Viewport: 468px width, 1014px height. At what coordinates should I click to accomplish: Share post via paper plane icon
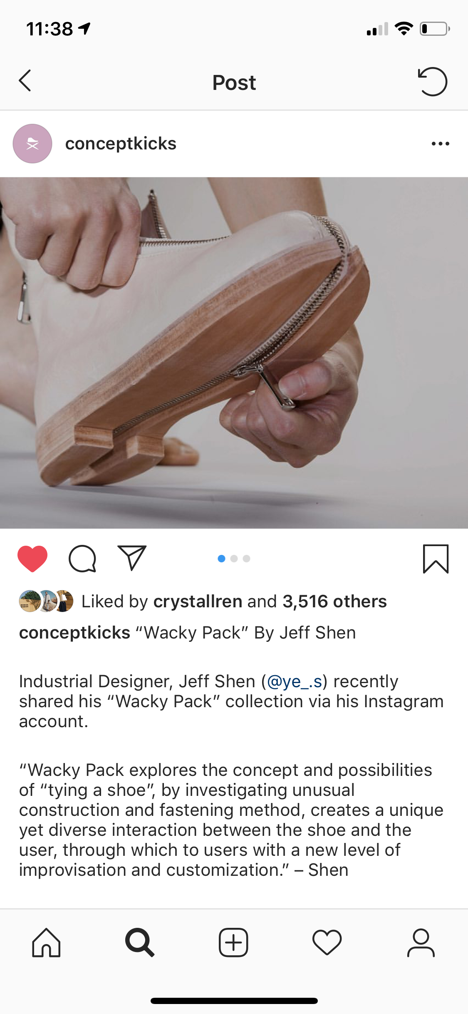coord(132,558)
